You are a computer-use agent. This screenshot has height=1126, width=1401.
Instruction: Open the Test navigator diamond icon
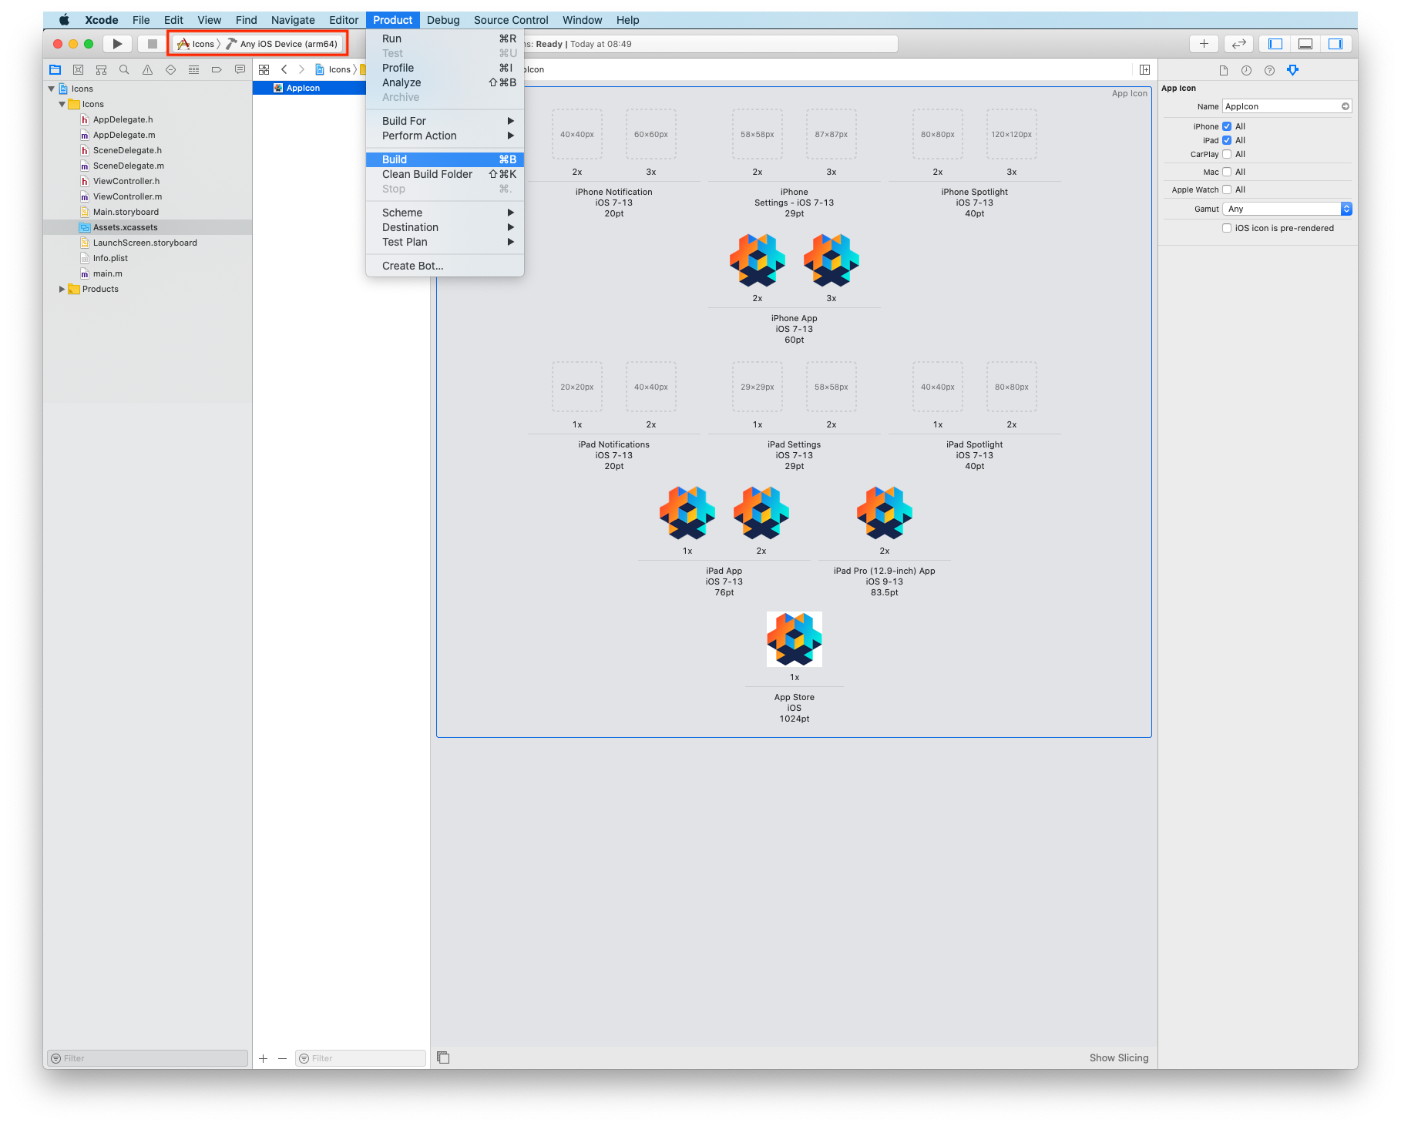170,69
